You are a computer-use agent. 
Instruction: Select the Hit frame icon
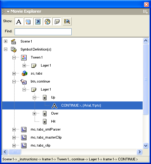click(45, 121)
